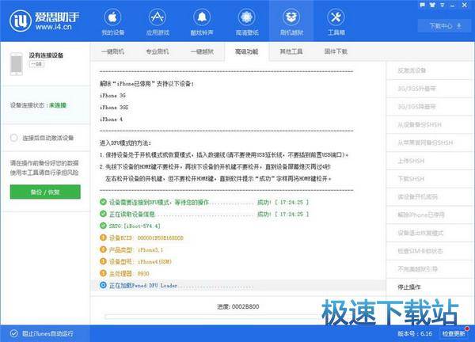
Task: Switch to the 一键越狱 tab
Action: 202,51
